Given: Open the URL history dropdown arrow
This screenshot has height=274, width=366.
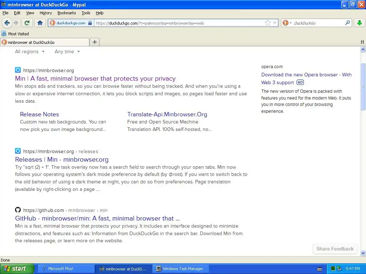Looking at the screenshot, I should click(x=275, y=23).
